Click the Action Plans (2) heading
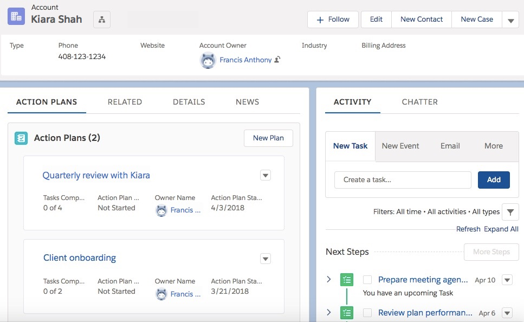Viewport: 524px width, 322px height. (x=67, y=138)
